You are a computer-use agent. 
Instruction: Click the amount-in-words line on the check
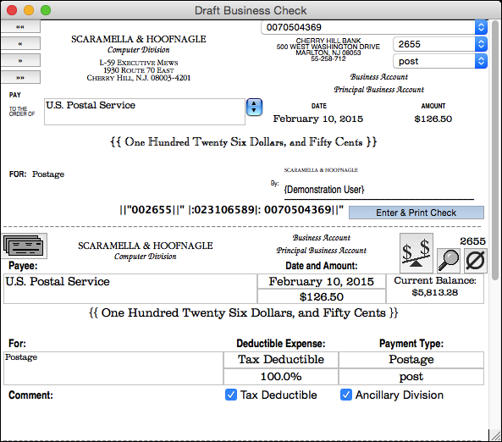[x=243, y=142]
